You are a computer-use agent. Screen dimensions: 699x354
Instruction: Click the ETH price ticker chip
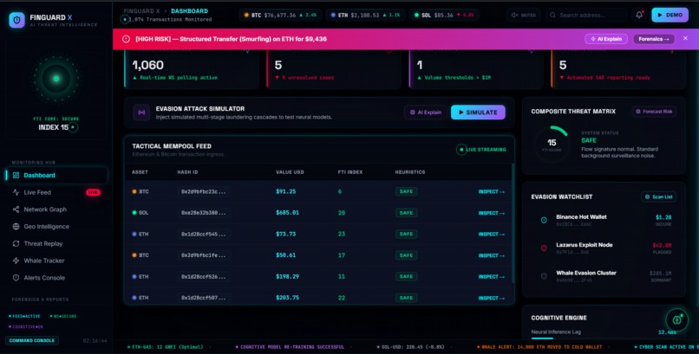pos(365,15)
